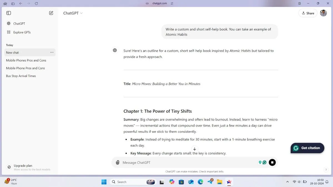This screenshot has width=333, height=187.
Task: Collapse the ChatGPT sidebar panel
Action: coord(9,13)
